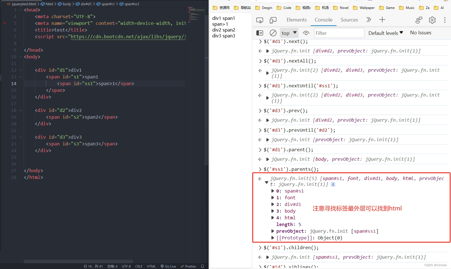Toggle the breakpoint dot on line 5
This screenshot has width=451, height=269.
click(5, 23)
